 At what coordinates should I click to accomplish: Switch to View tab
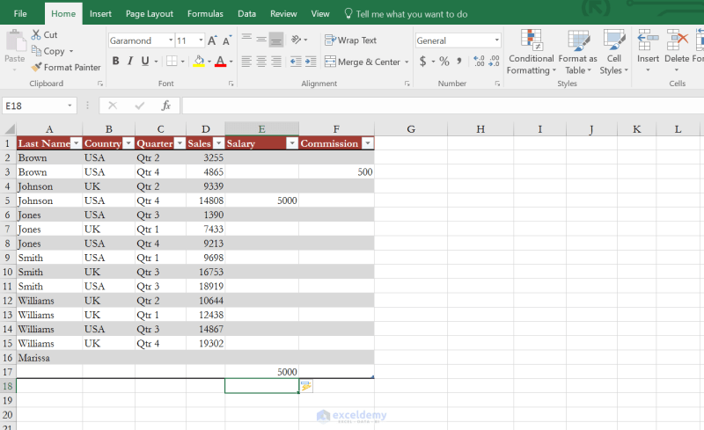click(320, 13)
